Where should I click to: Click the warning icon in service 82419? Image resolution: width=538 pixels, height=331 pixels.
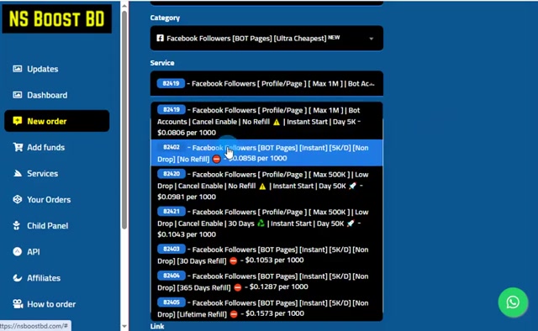click(277, 122)
